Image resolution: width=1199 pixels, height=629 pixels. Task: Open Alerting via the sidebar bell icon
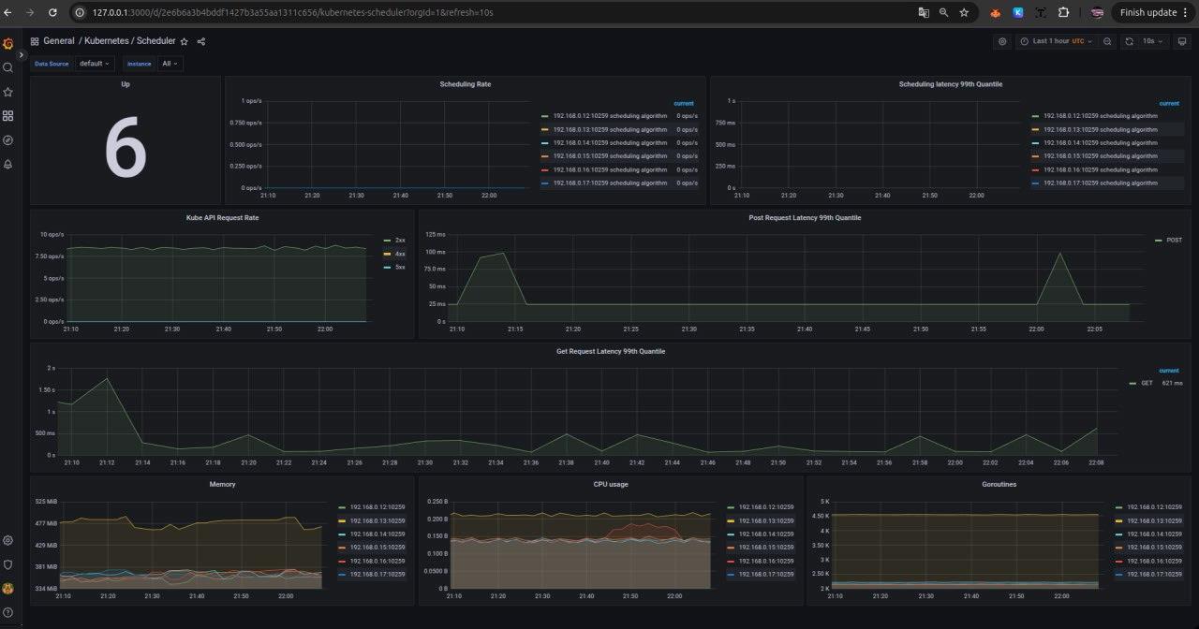pyautogui.click(x=7, y=163)
